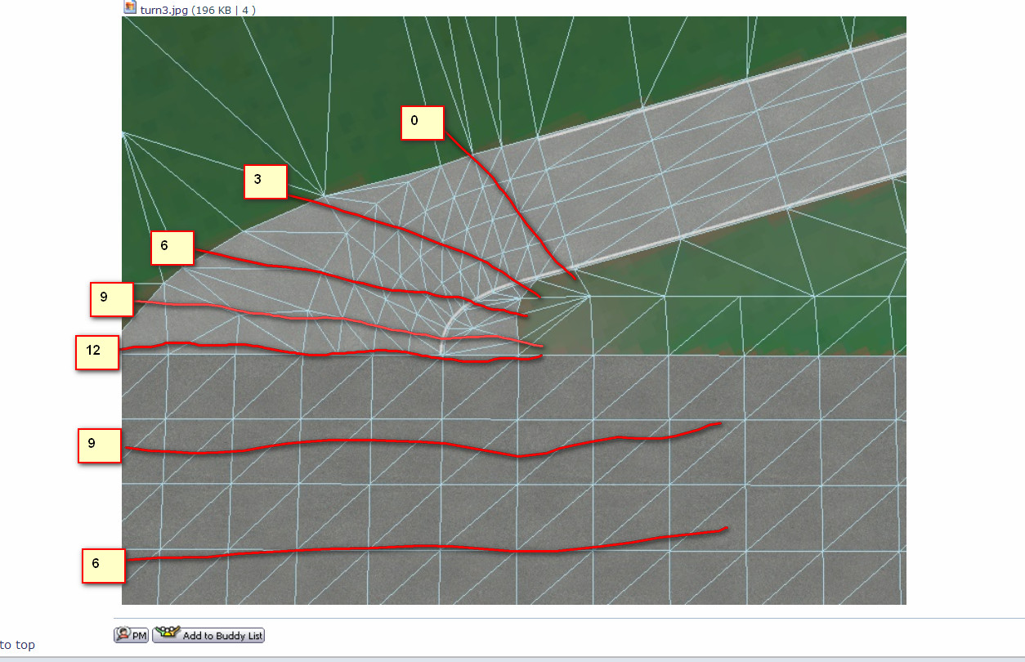Click the lower label box marked 9

point(100,445)
